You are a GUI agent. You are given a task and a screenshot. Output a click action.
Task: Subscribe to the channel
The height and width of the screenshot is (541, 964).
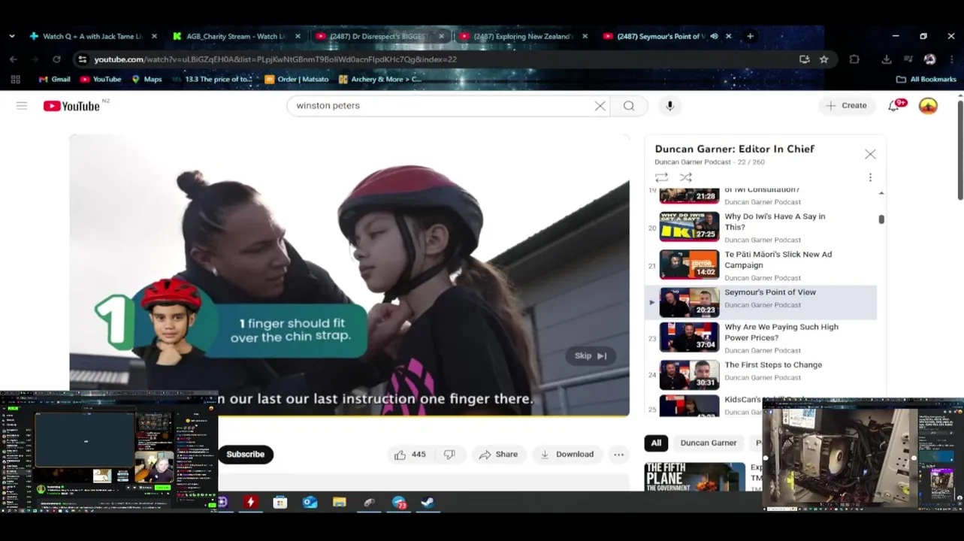click(245, 455)
